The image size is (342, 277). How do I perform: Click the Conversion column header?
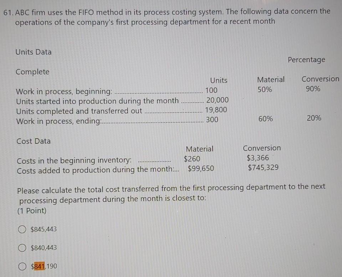(x=320, y=79)
